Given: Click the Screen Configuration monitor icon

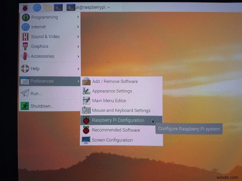Looking at the screenshot, I should coord(86,140).
